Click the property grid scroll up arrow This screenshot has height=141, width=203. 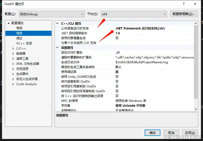(196, 23)
